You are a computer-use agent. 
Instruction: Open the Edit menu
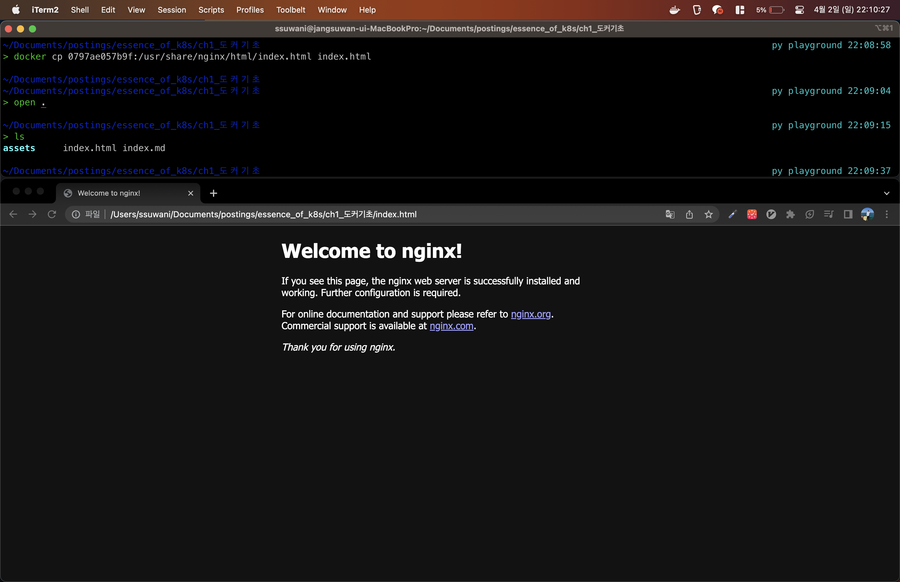tap(108, 10)
